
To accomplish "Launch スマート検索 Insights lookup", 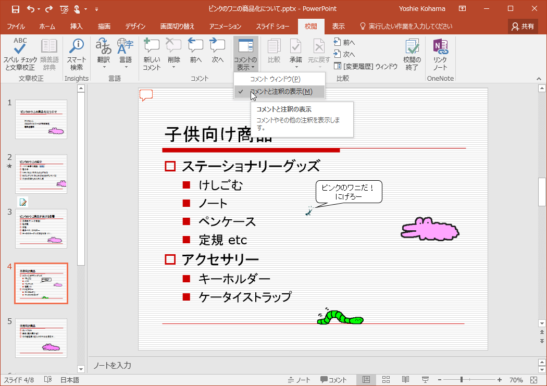I will click(76, 56).
